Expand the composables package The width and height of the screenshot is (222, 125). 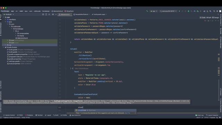(x=16, y=33)
